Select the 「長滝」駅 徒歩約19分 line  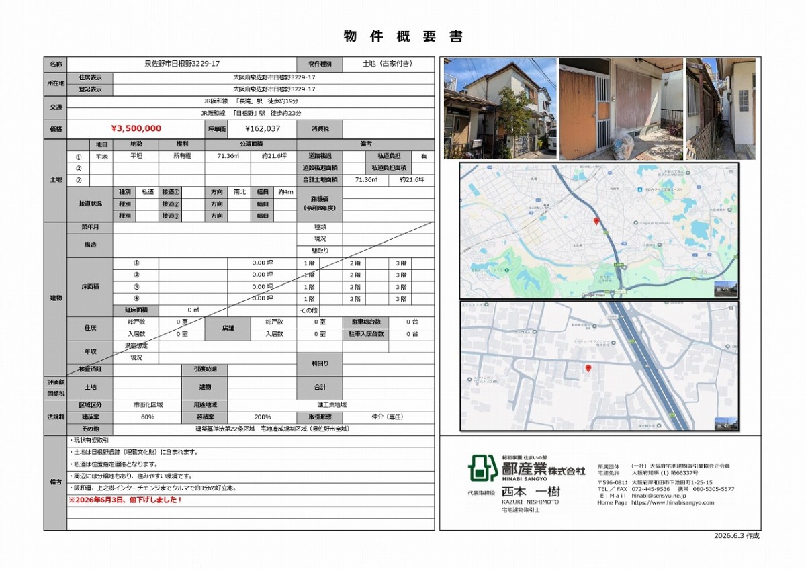click(252, 101)
